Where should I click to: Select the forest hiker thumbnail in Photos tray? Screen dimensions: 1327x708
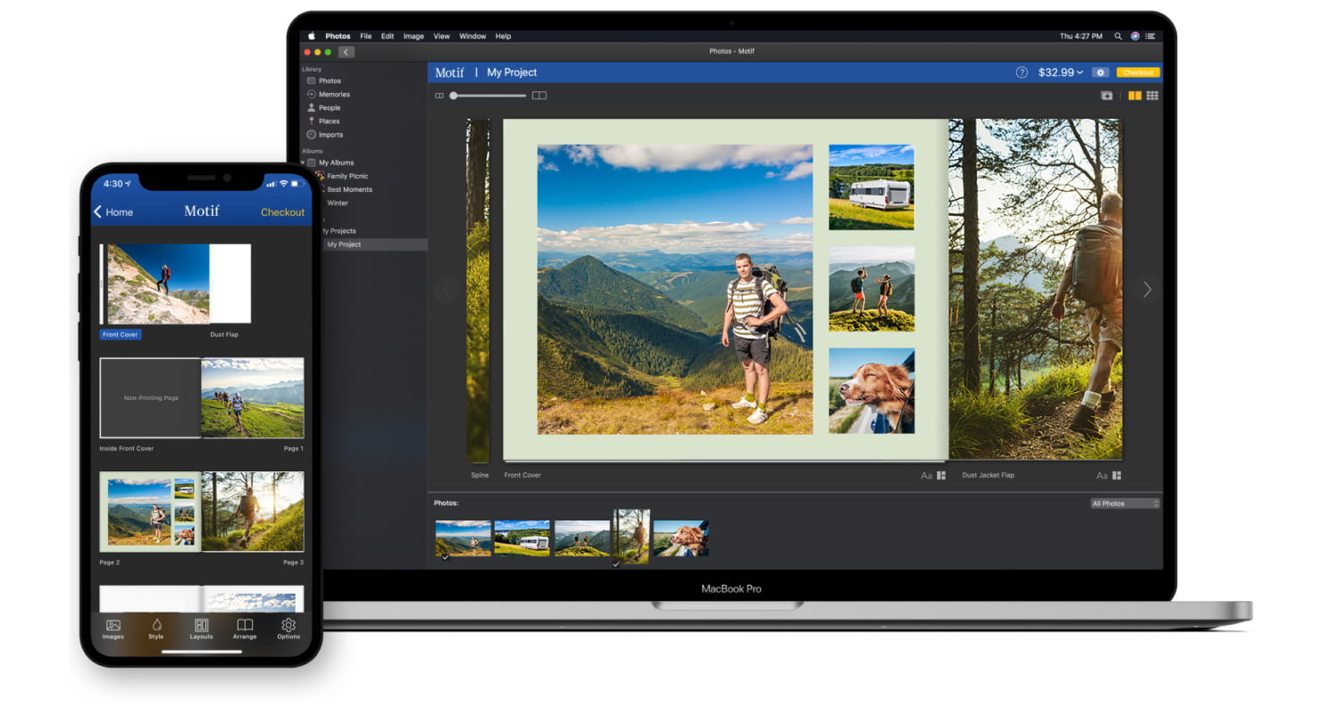point(632,536)
